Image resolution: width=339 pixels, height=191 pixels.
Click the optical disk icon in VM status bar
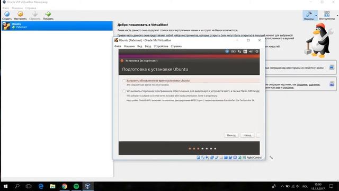203,158
